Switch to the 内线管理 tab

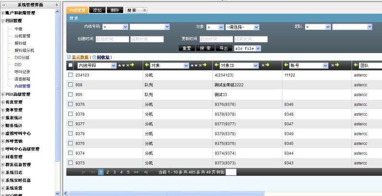78,10
